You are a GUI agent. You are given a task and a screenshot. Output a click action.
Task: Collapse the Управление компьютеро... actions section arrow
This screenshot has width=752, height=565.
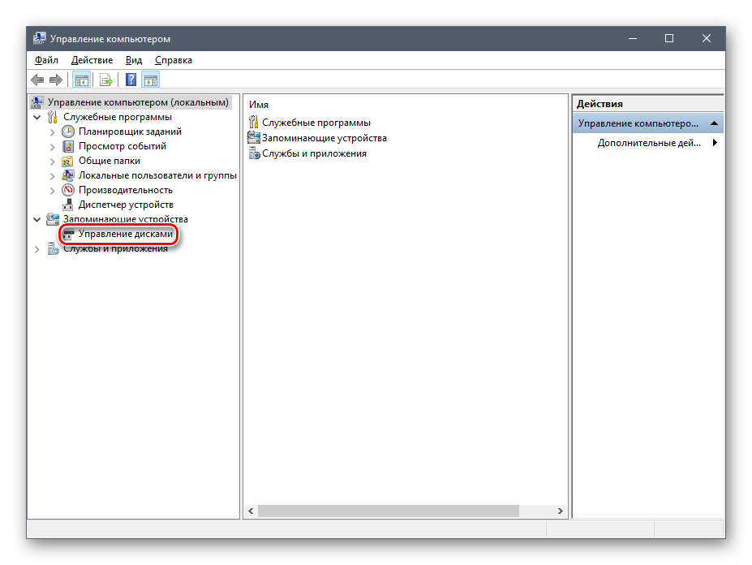714,123
